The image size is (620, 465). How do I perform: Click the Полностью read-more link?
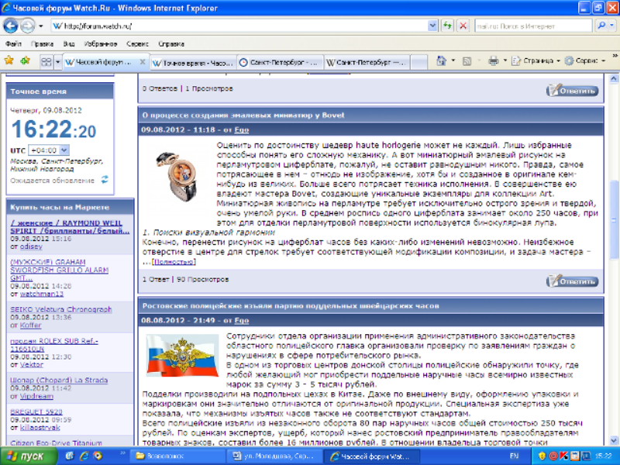click(x=174, y=262)
